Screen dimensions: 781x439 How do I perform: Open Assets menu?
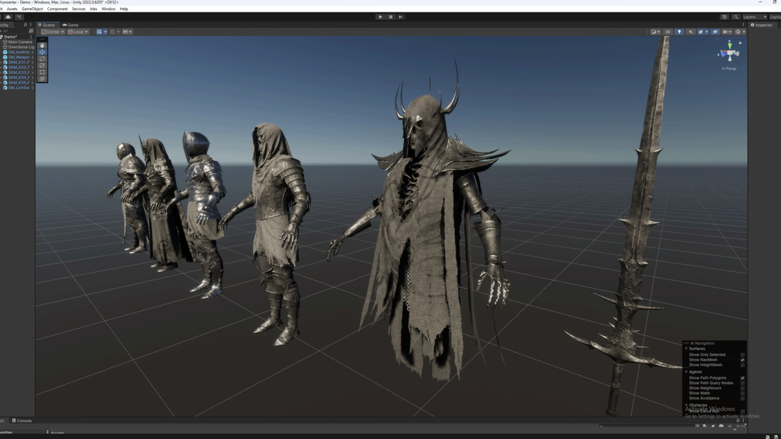(12, 9)
